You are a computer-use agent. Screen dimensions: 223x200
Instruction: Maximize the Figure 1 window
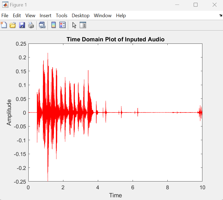(195, 5)
